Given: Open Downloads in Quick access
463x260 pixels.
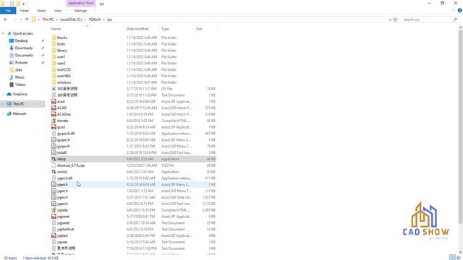Looking at the screenshot, I should (x=24, y=48).
